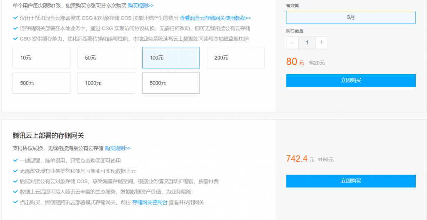Click the text 一键部署，简单易用，只需点击购买即可使用

click(x=70, y=161)
